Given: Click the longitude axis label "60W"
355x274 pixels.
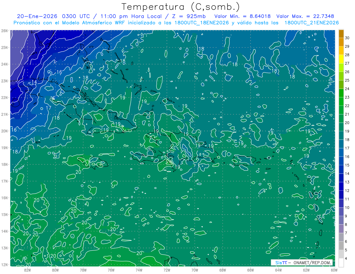Looking at the screenshot, I should (334, 270).
